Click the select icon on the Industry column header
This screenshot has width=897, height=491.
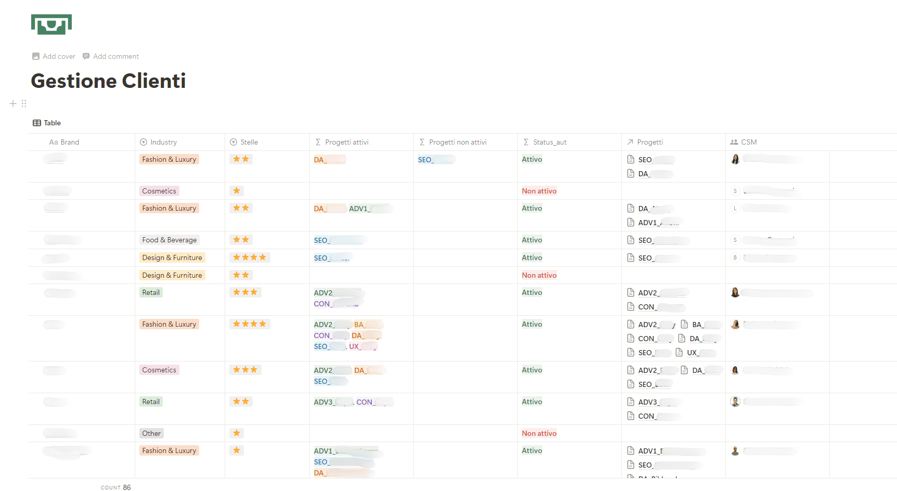tap(142, 141)
